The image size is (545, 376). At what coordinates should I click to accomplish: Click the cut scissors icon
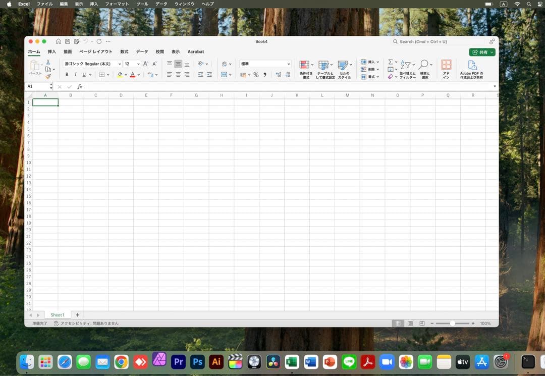(x=48, y=62)
